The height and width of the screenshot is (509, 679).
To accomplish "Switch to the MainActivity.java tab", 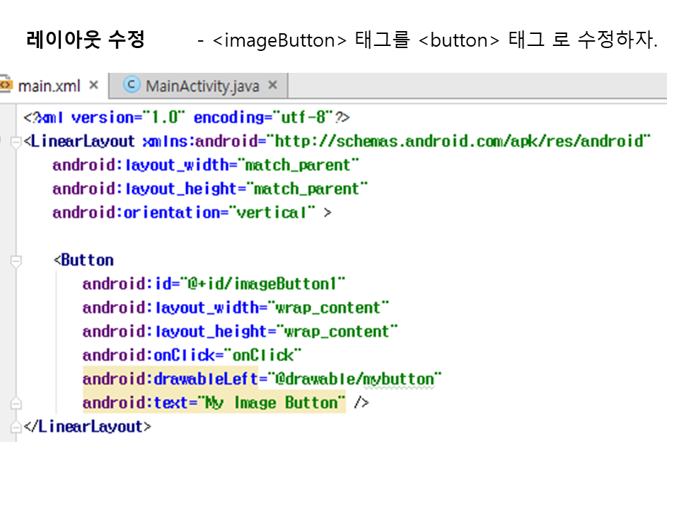I will (202, 86).
